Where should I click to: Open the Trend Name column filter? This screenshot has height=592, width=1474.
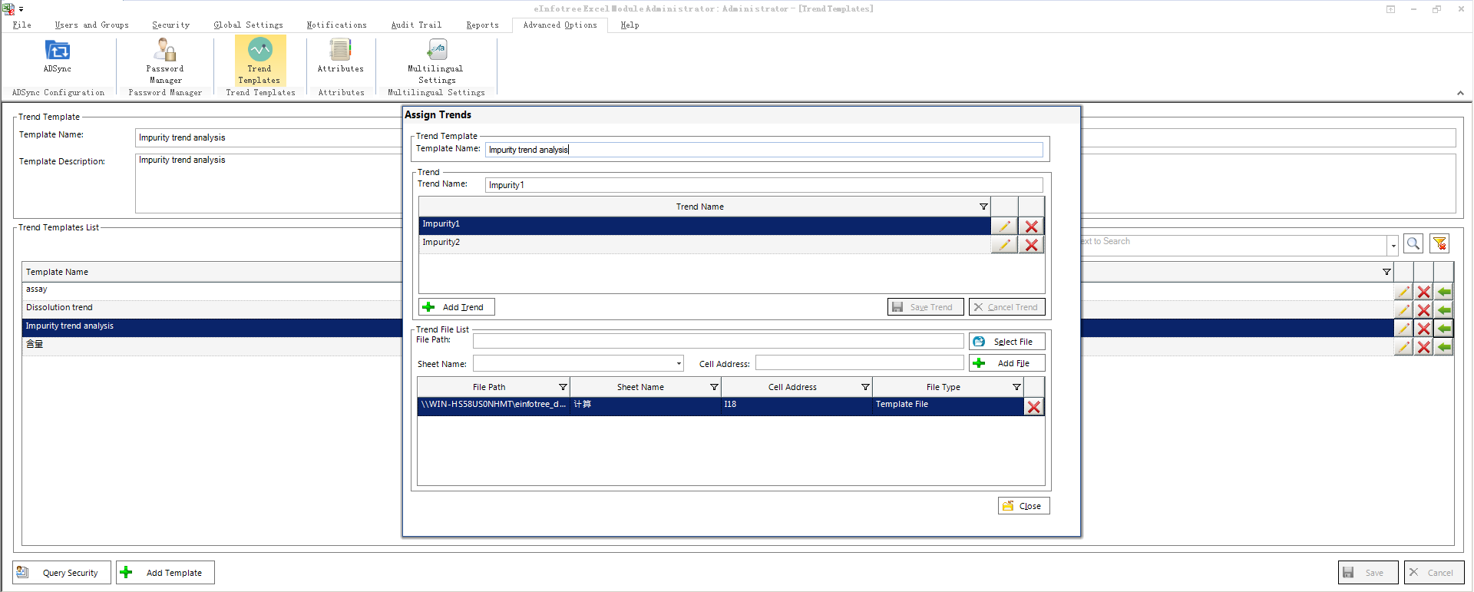pyautogui.click(x=983, y=207)
